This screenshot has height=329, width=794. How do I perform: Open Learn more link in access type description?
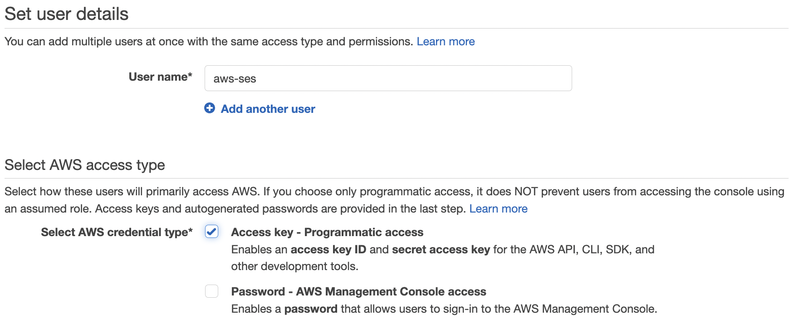(498, 208)
